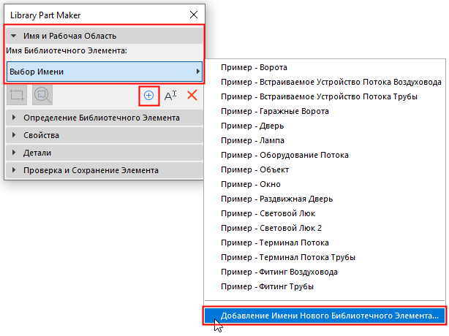Choose Пример - Гаражные Ворота menu entry

tap(274, 111)
